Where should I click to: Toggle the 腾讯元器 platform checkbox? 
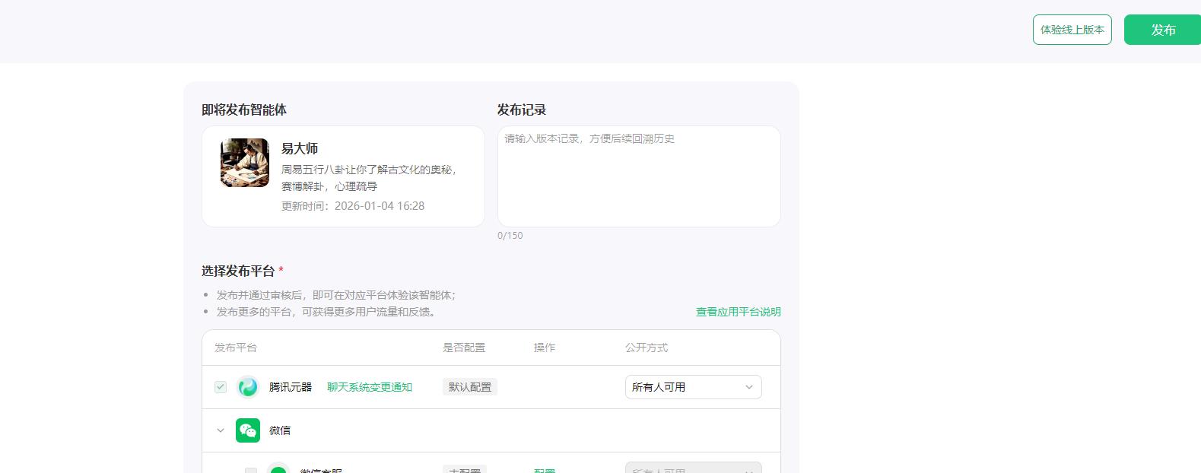click(x=221, y=387)
